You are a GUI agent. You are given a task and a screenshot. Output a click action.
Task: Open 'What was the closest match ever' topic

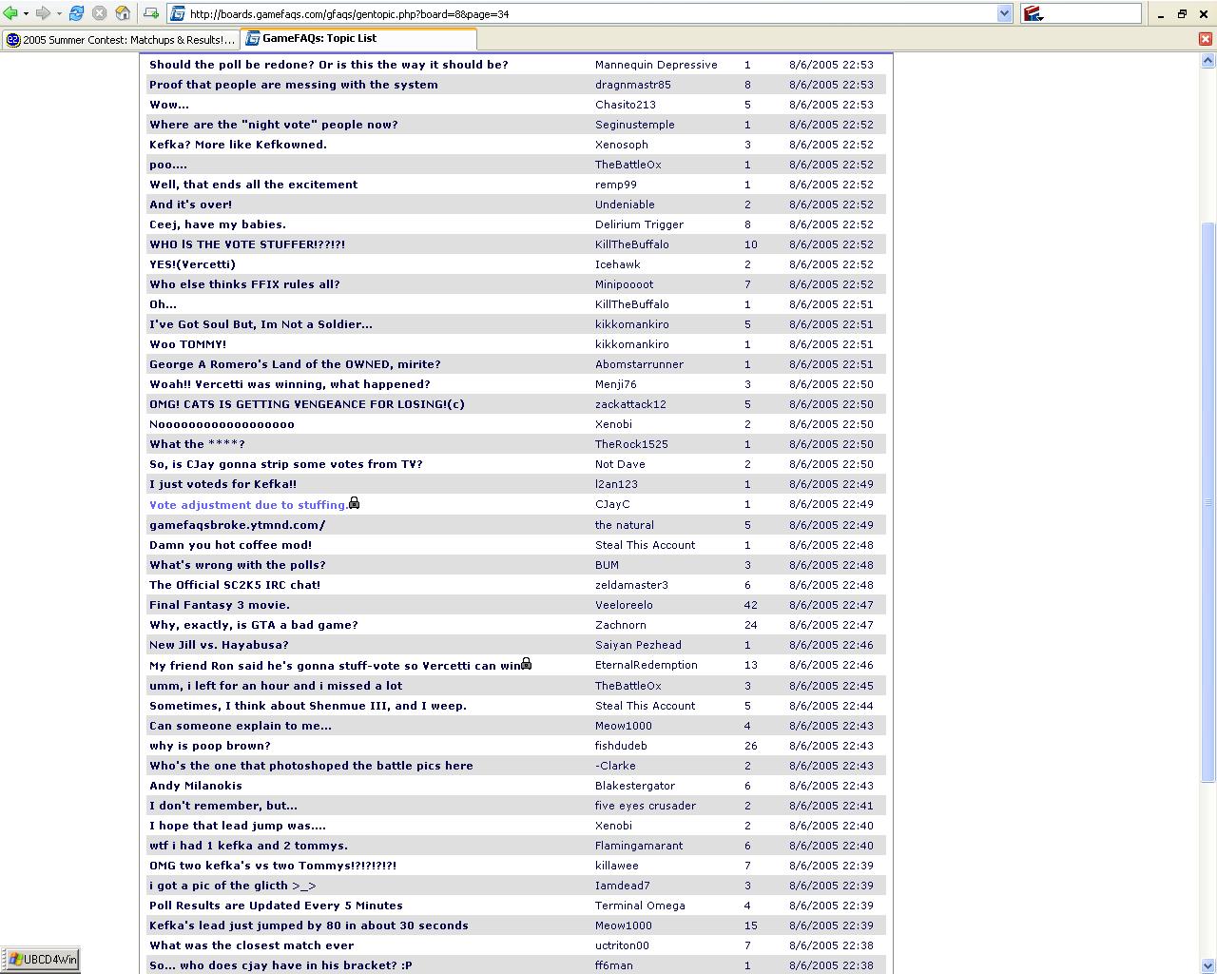coord(252,945)
